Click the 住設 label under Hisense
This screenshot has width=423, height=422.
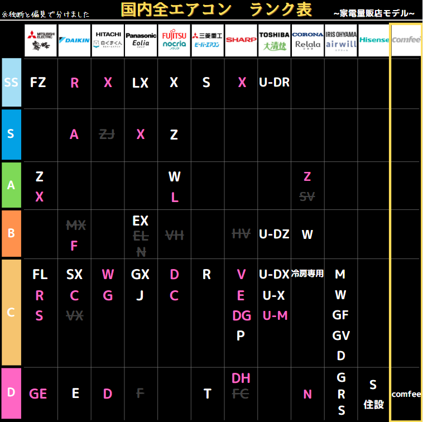point(374,405)
